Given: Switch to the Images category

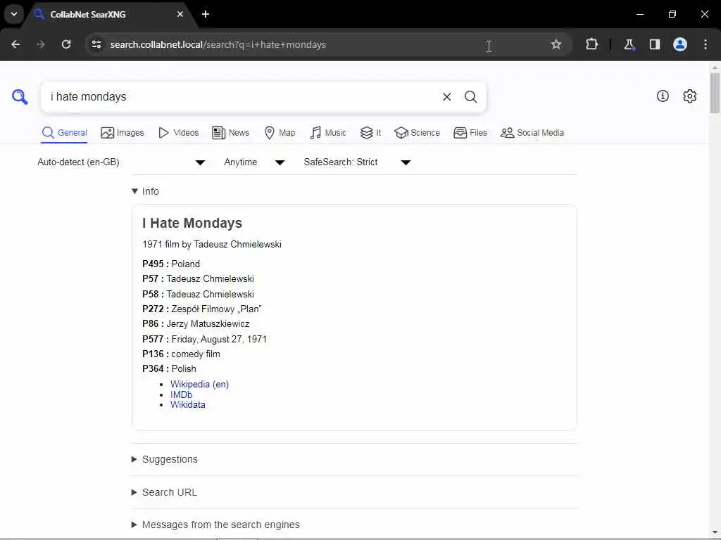Looking at the screenshot, I should [x=123, y=133].
